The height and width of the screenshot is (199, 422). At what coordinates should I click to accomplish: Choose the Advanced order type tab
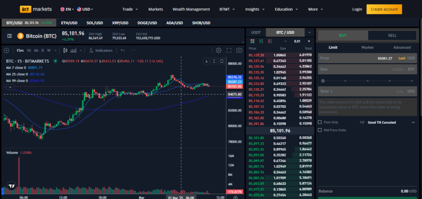(402, 47)
